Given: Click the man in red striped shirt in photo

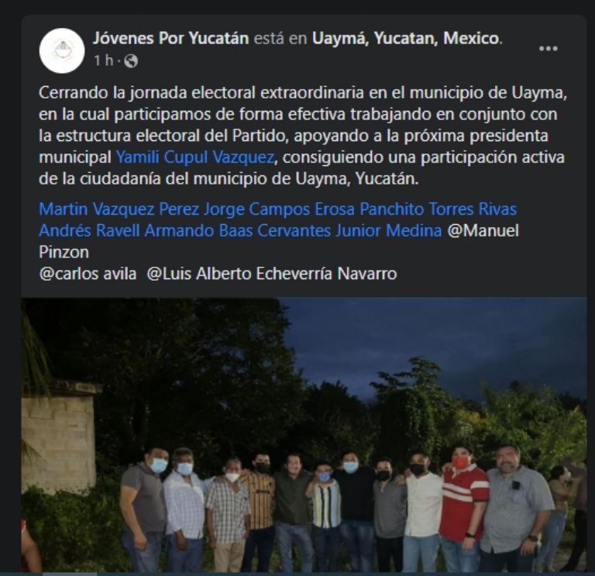Looking at the screenshot, I should coord(463,507).
